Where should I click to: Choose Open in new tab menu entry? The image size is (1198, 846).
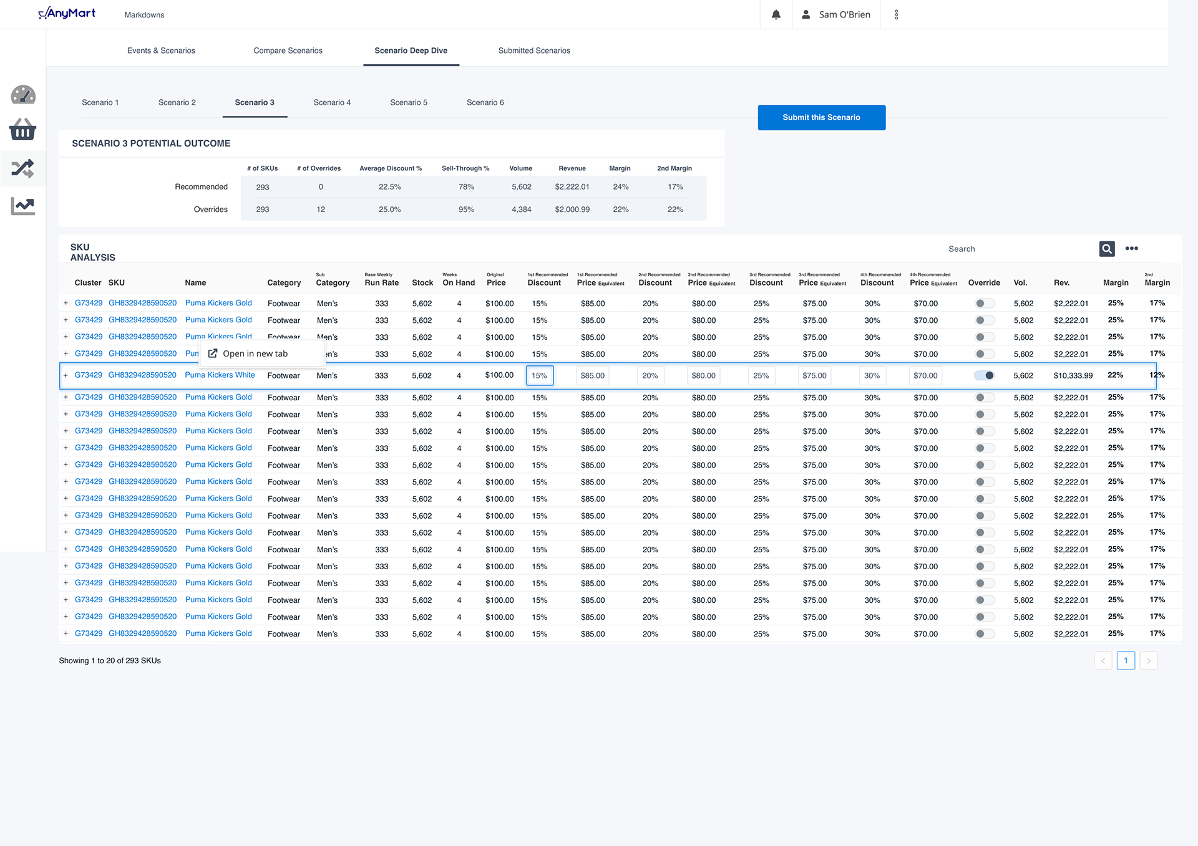255,353
